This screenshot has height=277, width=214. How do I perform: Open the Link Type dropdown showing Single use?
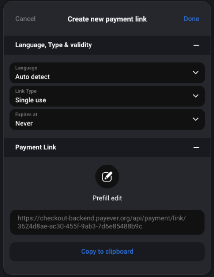107,96
